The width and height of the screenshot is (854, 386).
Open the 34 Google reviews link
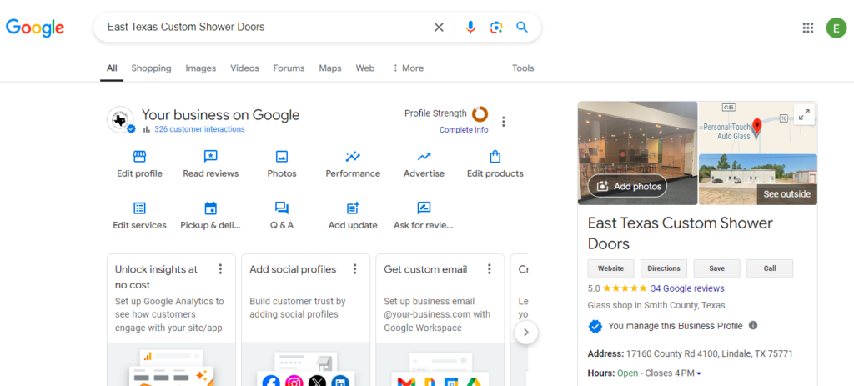point(687,288)
